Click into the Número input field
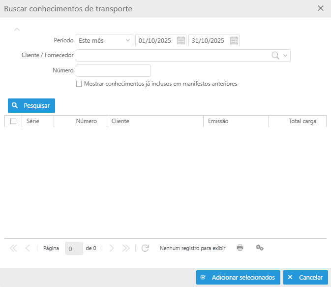 pos(113,70)
